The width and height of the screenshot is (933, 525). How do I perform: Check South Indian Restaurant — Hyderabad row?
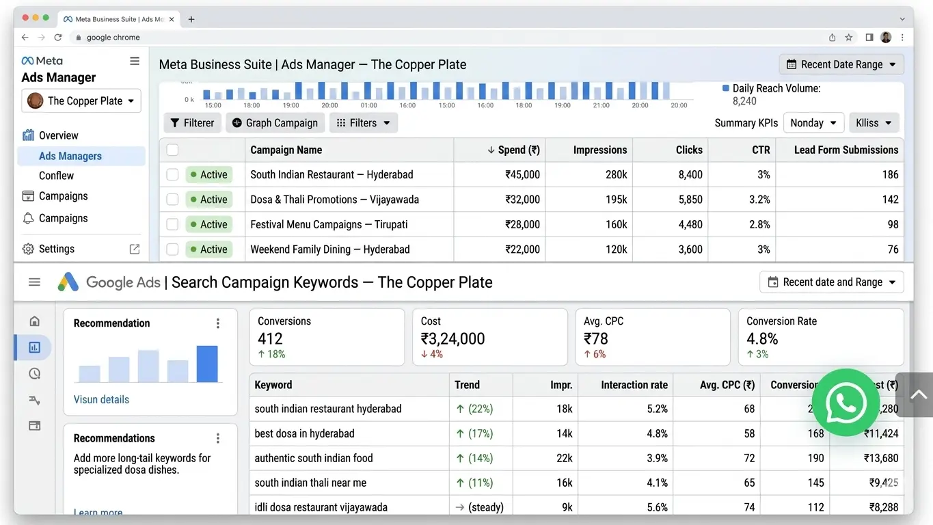click(172, 174)
